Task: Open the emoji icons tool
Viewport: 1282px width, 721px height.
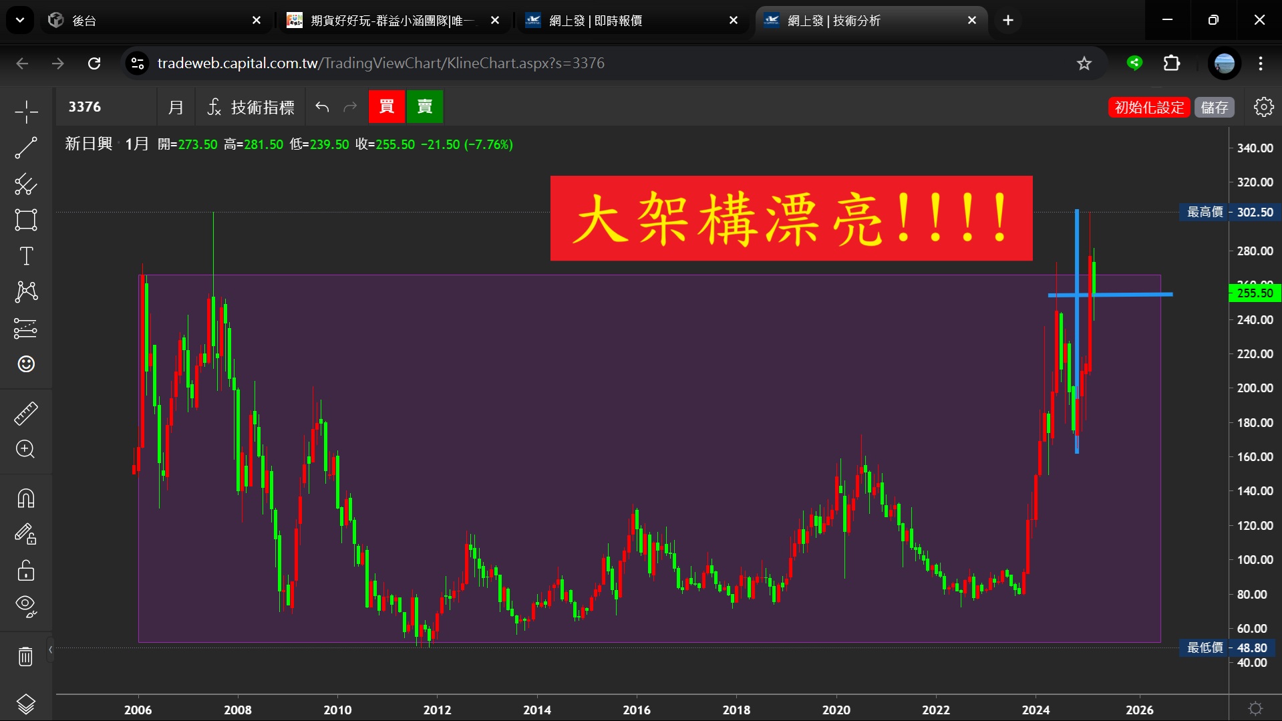Action: pyautogui.click(x=26, y=364)
